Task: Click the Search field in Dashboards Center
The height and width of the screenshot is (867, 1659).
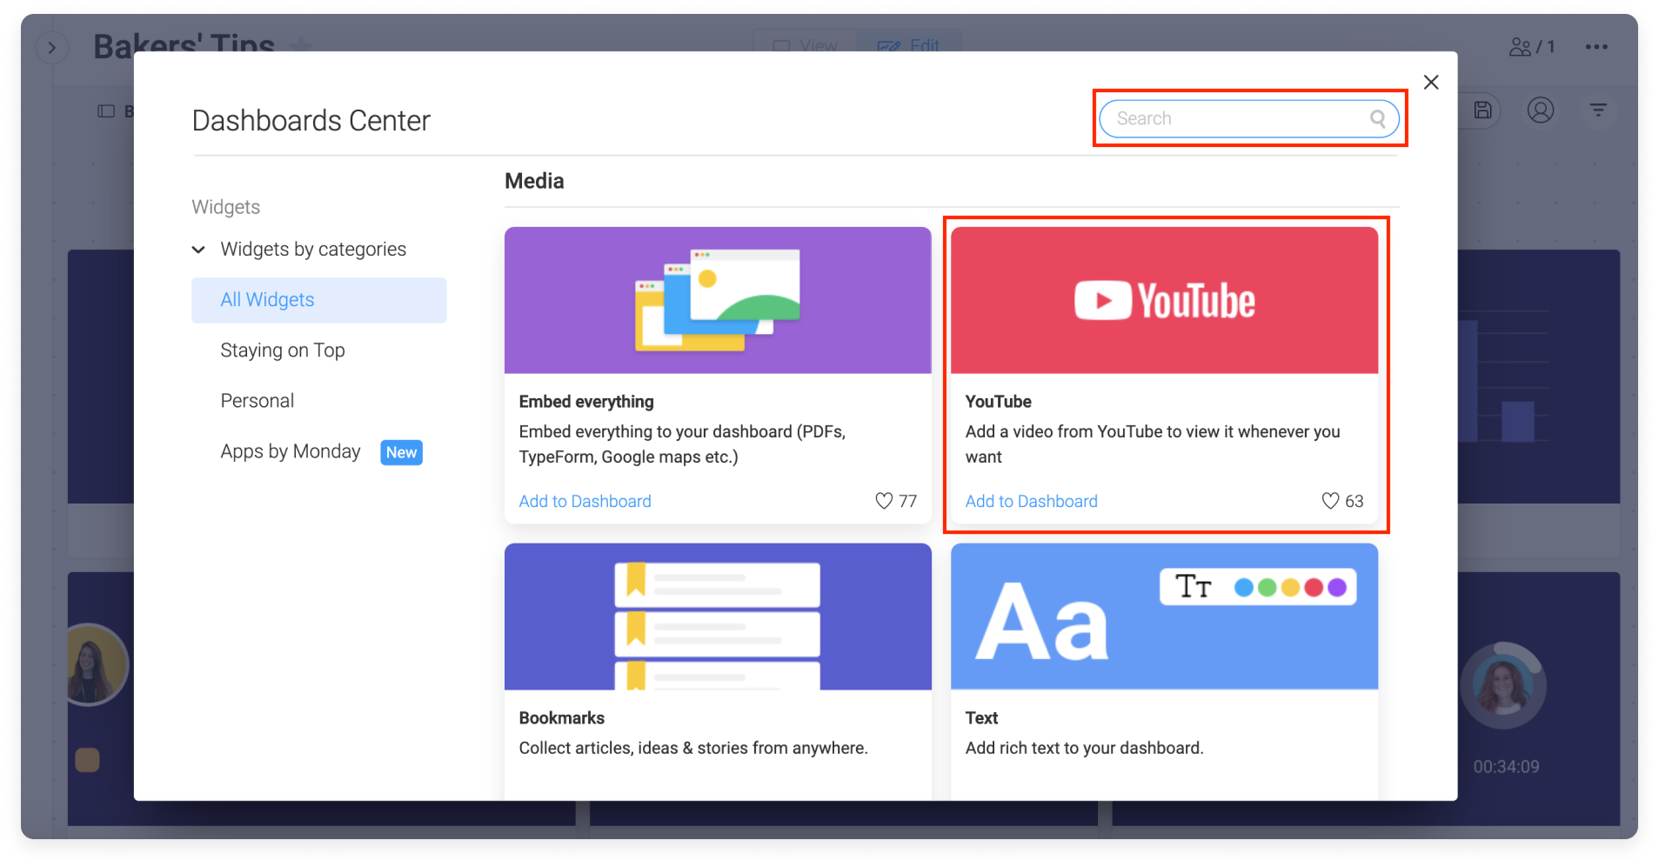Action: (1248, 119)
